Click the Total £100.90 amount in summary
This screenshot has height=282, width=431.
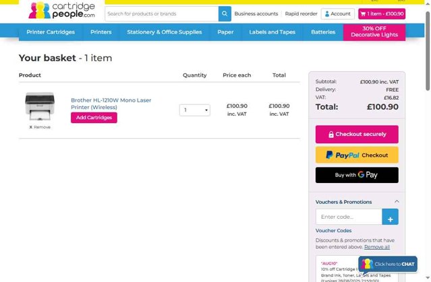[x=382, y=107]
